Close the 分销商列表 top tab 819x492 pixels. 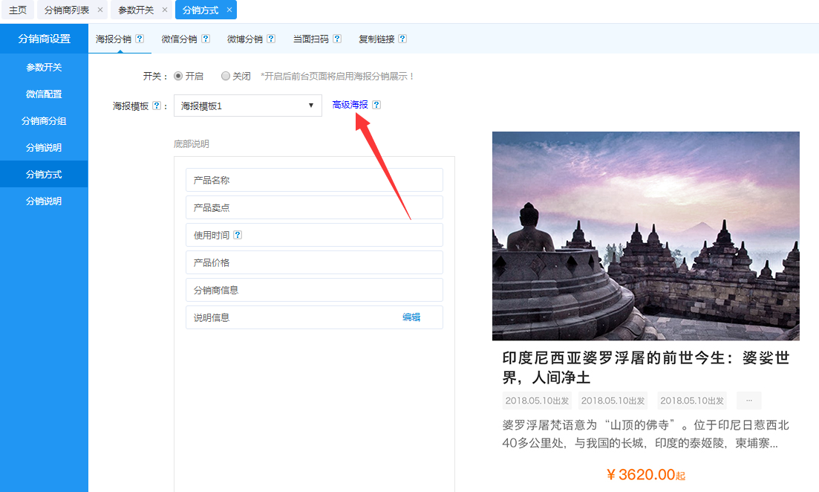[100, 10]
